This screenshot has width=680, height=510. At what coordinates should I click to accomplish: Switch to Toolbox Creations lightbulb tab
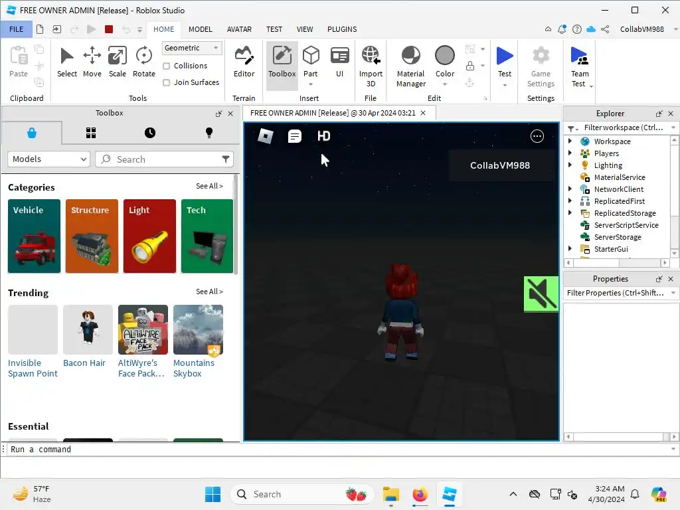click(209, 133)
